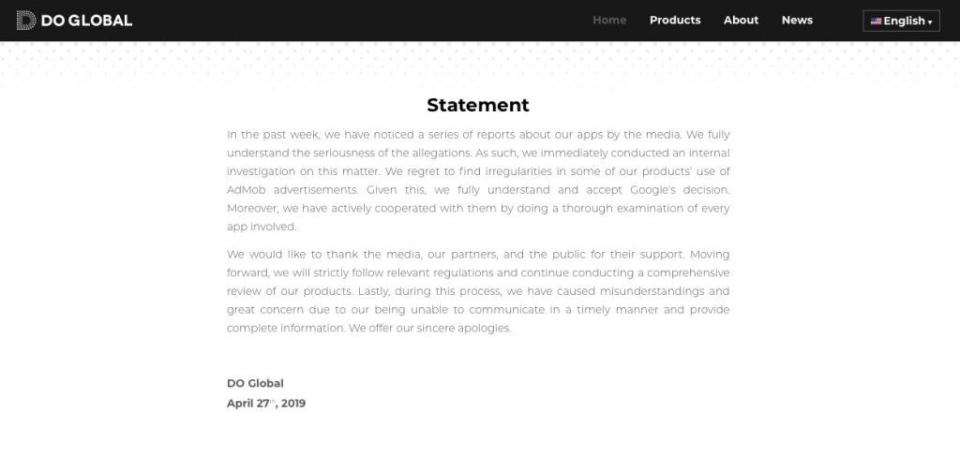Click the Statement heading
Viewport: 960px width, 457px height.
click(x=478, y=105)
